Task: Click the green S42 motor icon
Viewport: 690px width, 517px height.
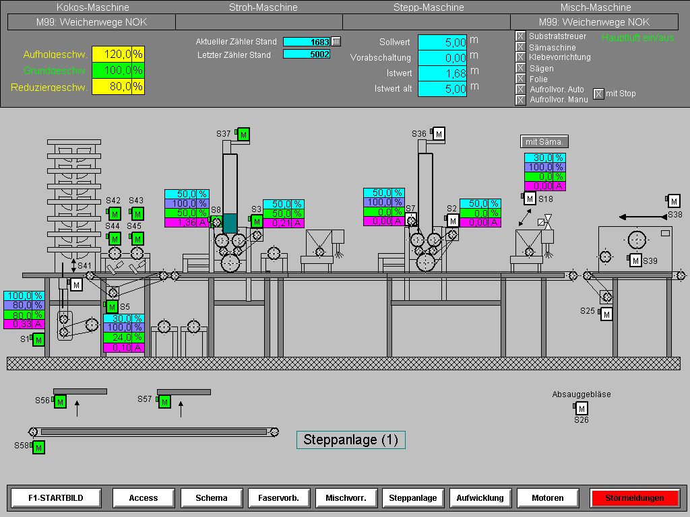Action: (x=115, y=214)
